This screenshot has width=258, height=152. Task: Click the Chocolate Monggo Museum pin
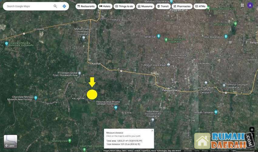click(36, 98)
